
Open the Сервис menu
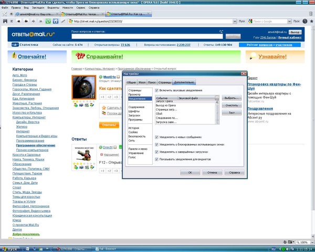[80, 8]
